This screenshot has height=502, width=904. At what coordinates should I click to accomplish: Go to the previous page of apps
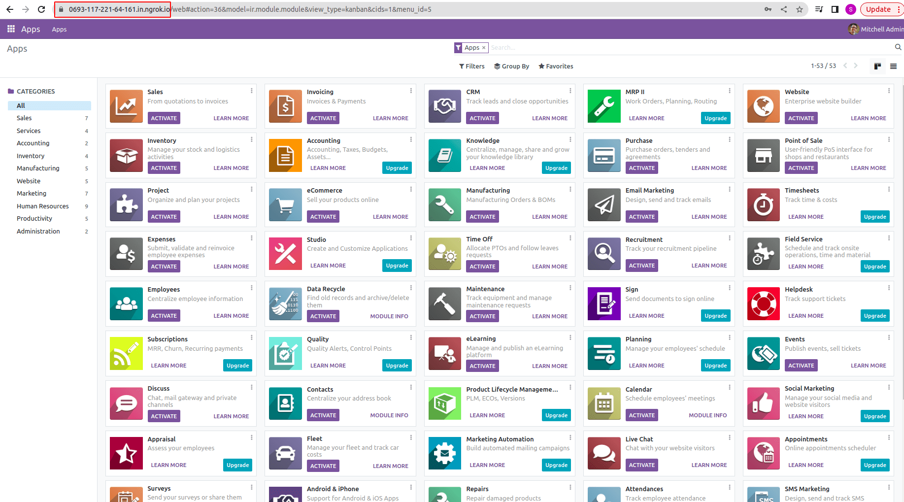pos(845,66)
